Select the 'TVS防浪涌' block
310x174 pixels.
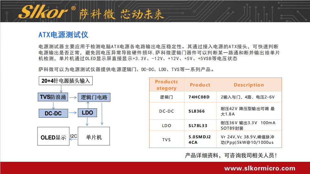click(53, 97)
